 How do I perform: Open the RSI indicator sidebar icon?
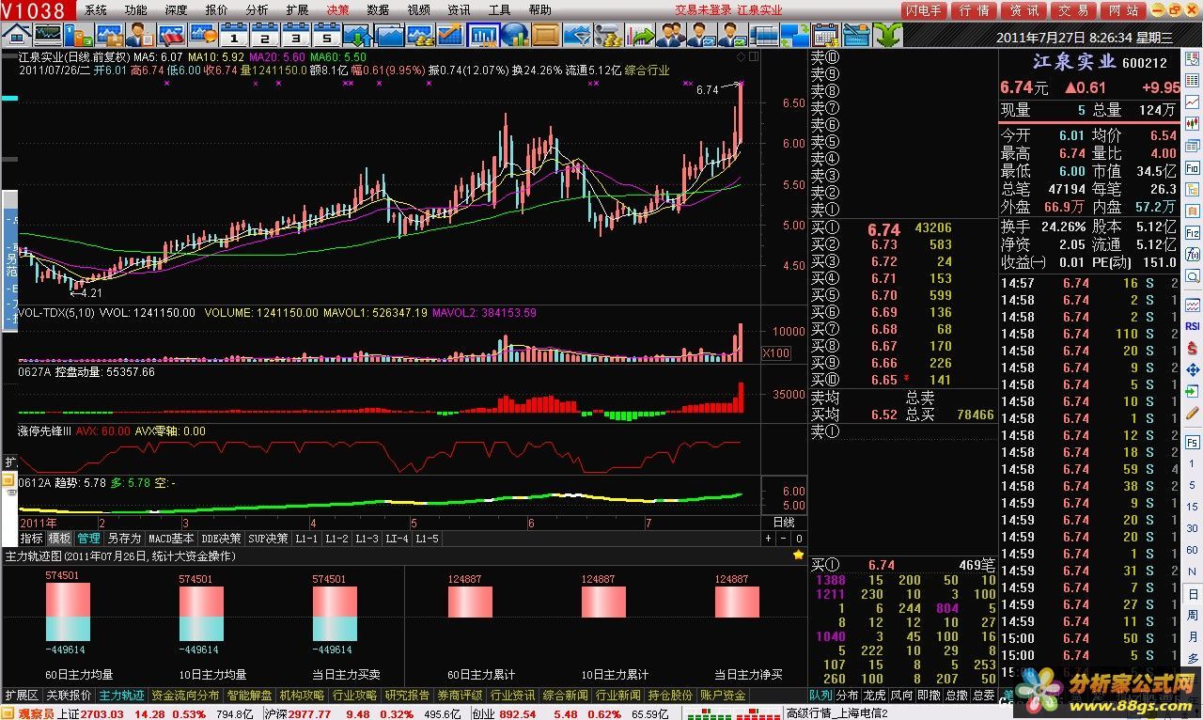(x=1192, y=326)
